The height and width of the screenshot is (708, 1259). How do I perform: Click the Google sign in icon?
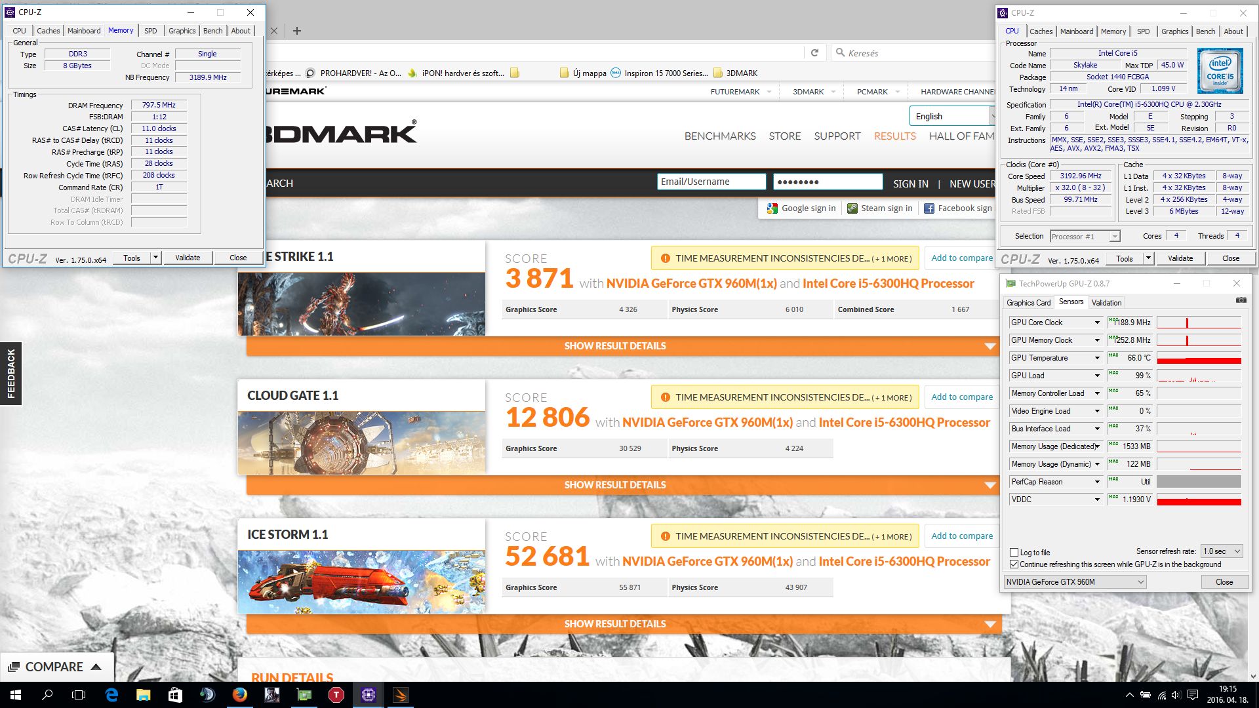pos(772,208)
